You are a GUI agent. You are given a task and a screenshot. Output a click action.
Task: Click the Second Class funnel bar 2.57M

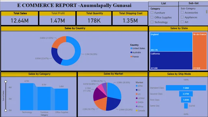tap(186, 94)
